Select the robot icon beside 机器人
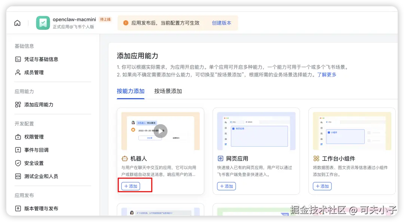 (x=125, y=159)
